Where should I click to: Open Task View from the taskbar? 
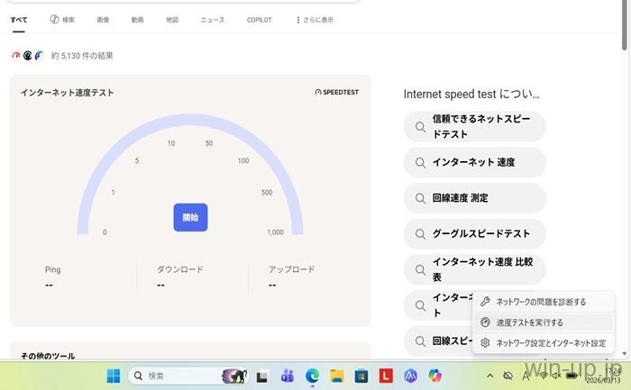(x=262, y=375)
